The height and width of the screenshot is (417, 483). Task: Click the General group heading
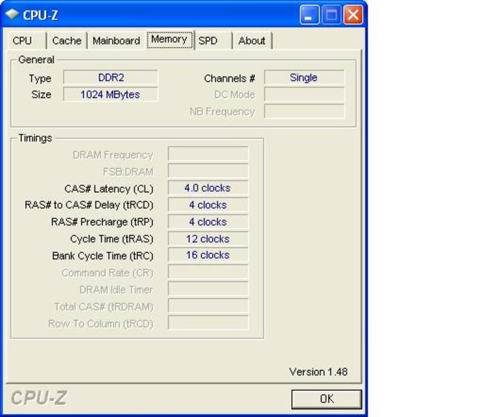[36, 60]
